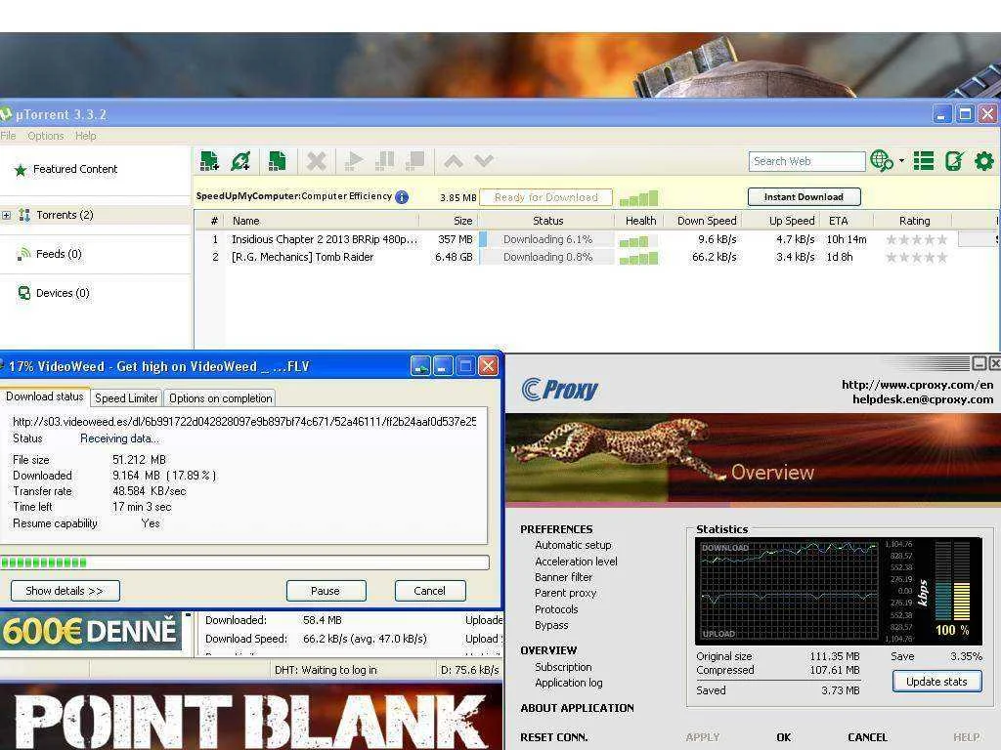Open the uTorrent Help menu
The height and width of the screenshot is (750, 1001).
(x=86, y=136)
